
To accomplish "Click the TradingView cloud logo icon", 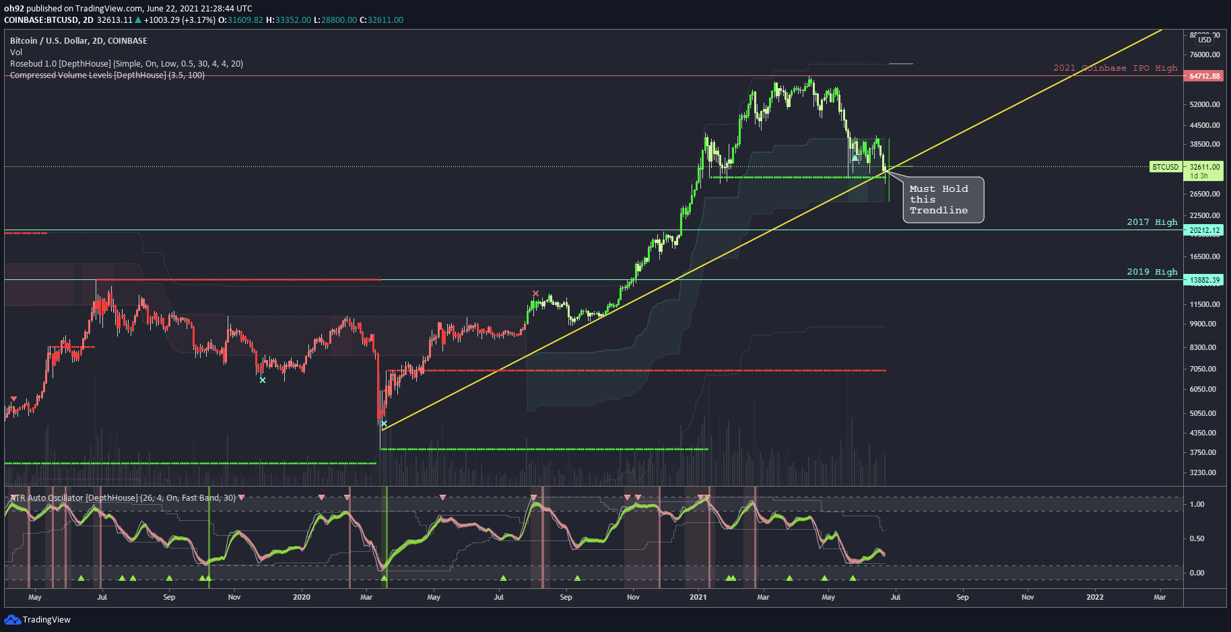I will (x=12, y=619).
